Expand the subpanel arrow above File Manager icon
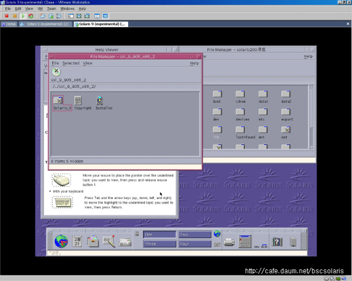The image size is (352, 281). tap(93, 231)
